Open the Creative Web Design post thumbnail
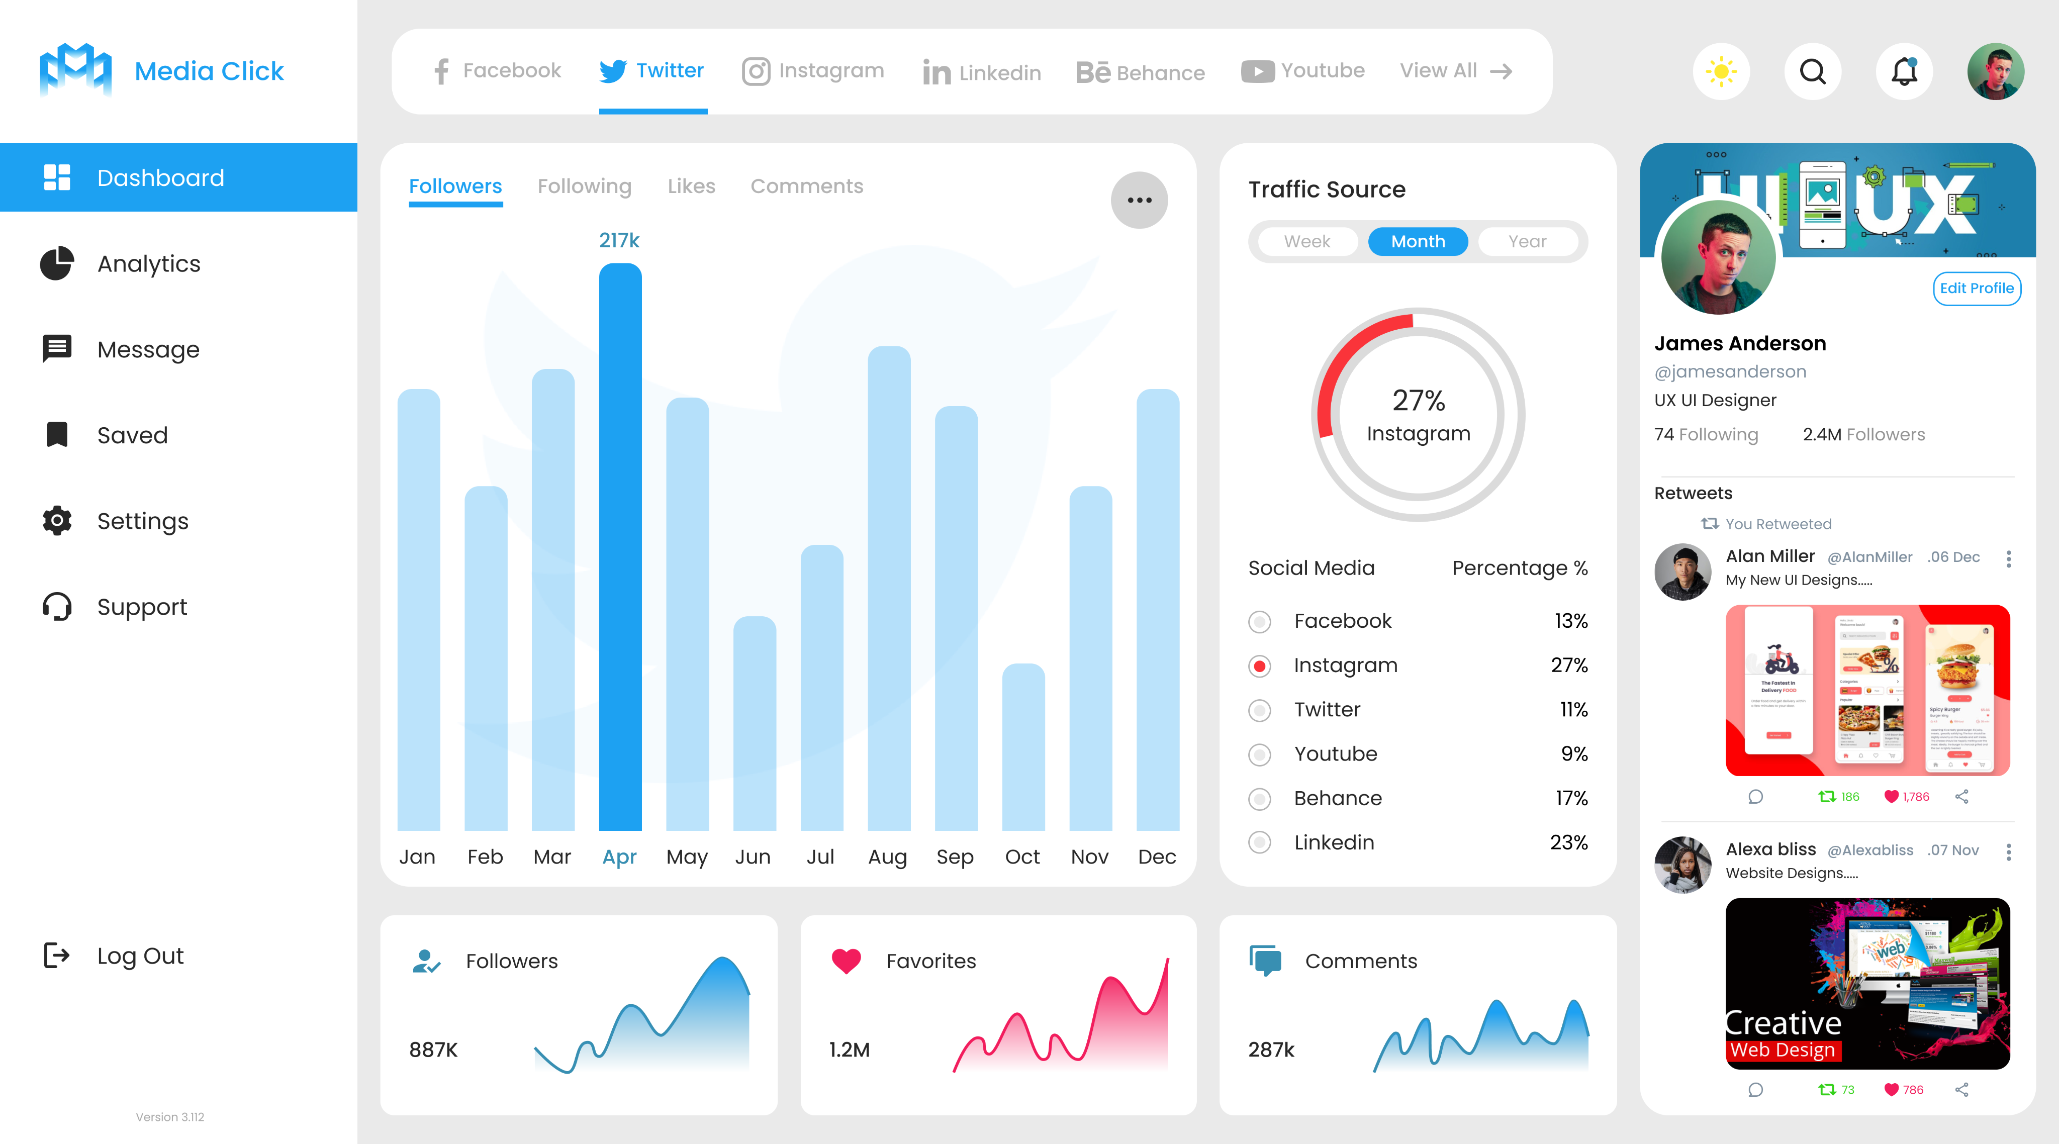 click(x=1867, y=983)
